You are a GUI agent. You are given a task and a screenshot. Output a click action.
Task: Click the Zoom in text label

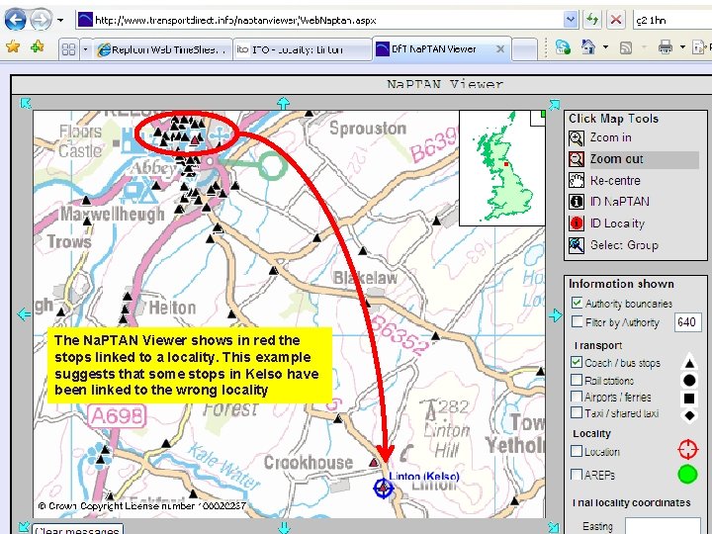pos(610,137)
